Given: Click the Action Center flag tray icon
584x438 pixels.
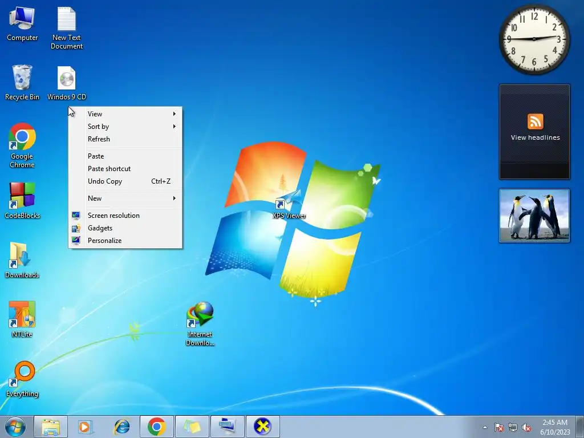Looking at the screenshot, I should [x=498, y=427].
